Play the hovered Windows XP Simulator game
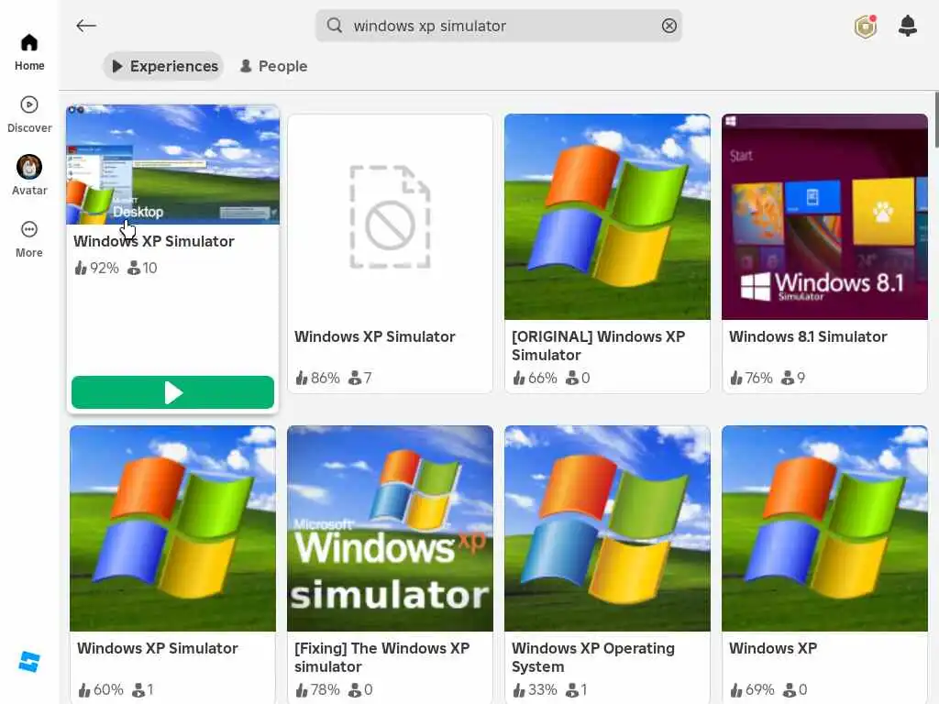Image resolution: width=939 pixels, height=704 pixels. [172, 392]
